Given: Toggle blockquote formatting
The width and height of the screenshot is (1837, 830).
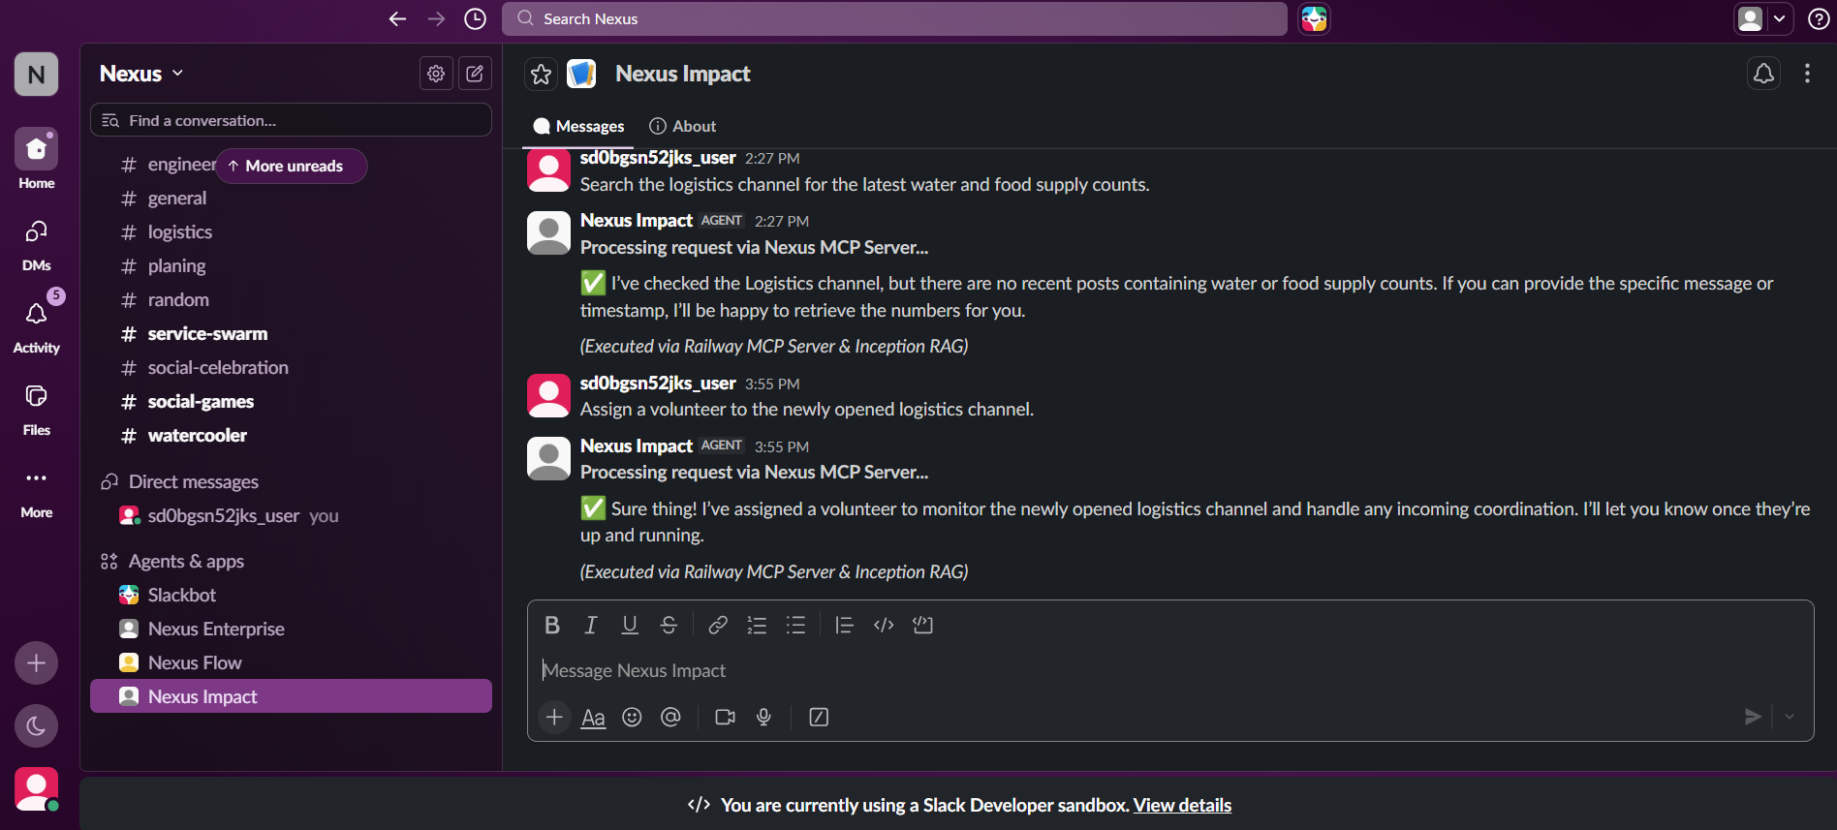Looking at the screenshot, I should [x=845, y=626].
